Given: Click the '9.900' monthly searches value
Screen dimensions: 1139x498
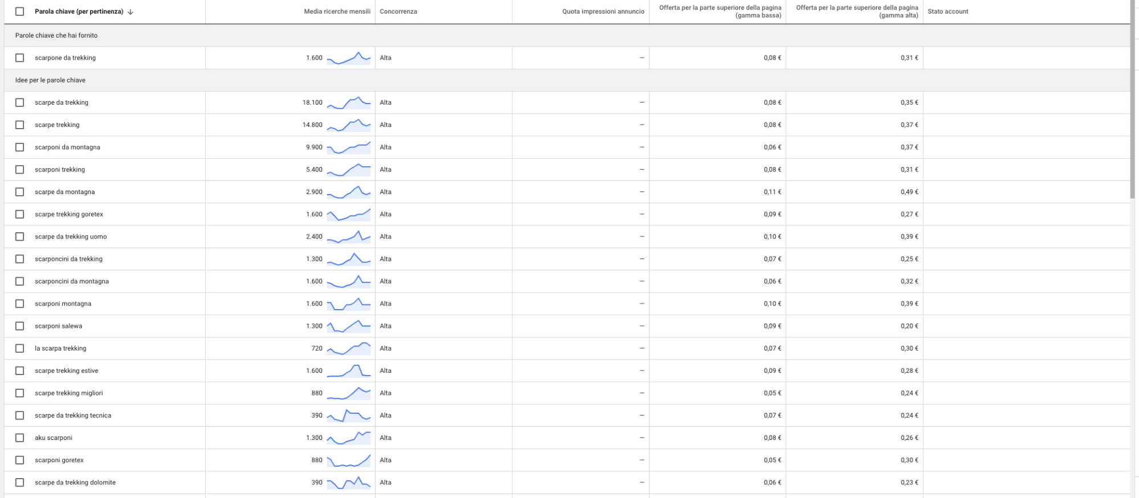Looking at the screenshot, I should pyautogui.click(x=314, y=147).
